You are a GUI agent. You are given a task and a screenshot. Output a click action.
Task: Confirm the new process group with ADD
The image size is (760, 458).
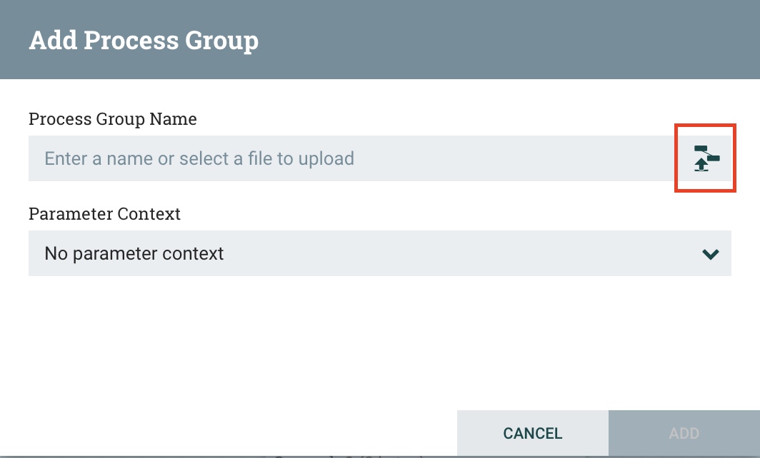(684, 433)
